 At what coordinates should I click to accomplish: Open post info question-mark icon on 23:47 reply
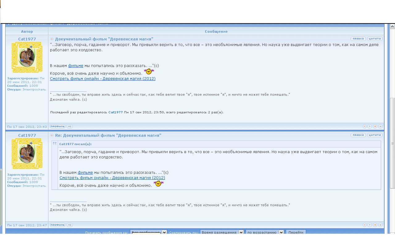pos(370,225)
